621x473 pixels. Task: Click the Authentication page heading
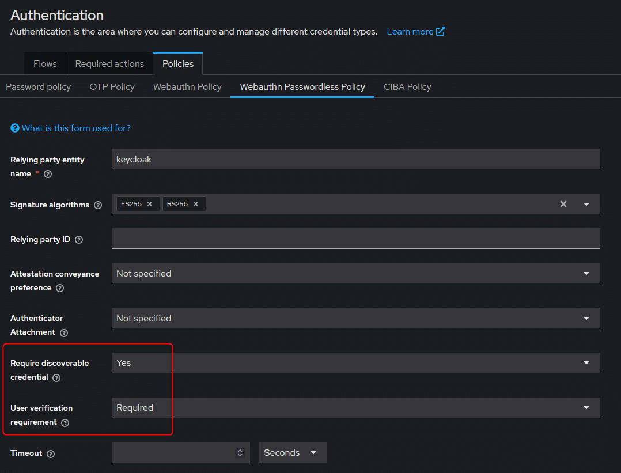point(57,15)
